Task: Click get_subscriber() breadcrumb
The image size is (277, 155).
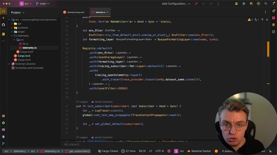Action: (77, 151)
